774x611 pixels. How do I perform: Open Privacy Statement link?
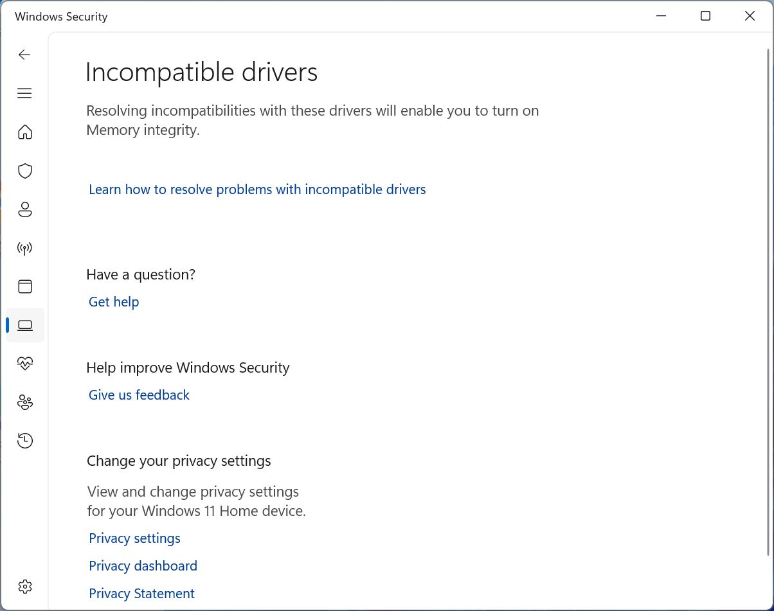141,594
